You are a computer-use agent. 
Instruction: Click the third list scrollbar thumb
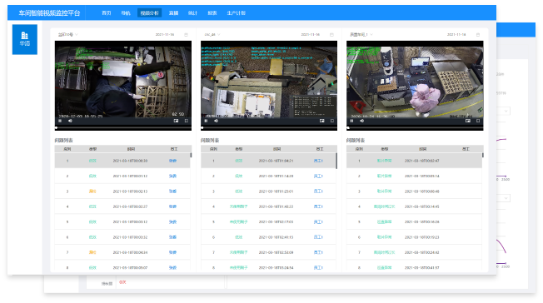click(483, 156)
